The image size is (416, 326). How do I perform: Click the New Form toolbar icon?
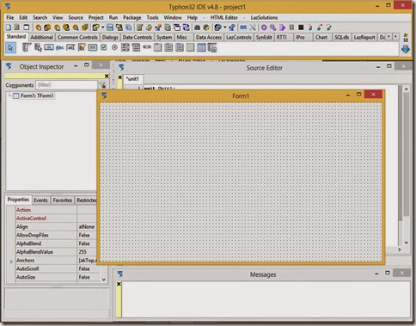coord(27,28)
